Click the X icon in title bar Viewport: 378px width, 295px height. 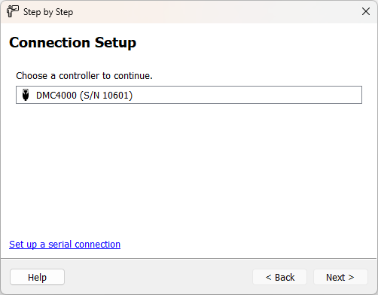click(x=366, y=11)
